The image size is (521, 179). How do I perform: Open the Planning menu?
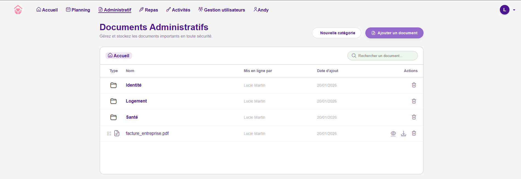pyautogui.click(x=78, y=10)
